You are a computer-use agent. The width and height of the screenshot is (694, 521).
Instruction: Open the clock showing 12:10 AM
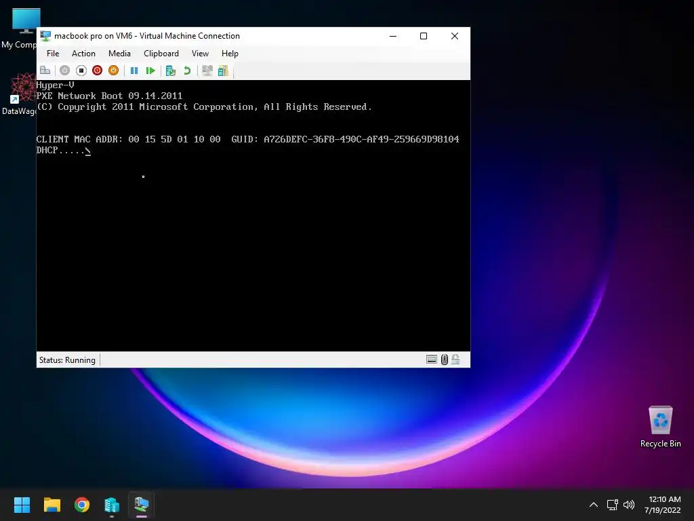(x=663, y=505)
